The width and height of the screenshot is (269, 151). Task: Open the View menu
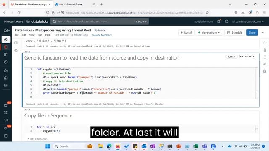pos(32,35)
